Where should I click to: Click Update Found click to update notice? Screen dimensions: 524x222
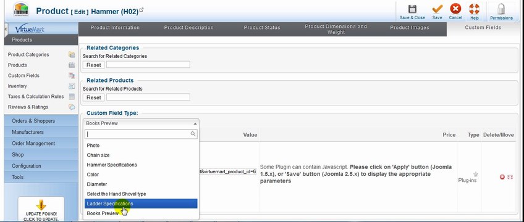(41, 216)
